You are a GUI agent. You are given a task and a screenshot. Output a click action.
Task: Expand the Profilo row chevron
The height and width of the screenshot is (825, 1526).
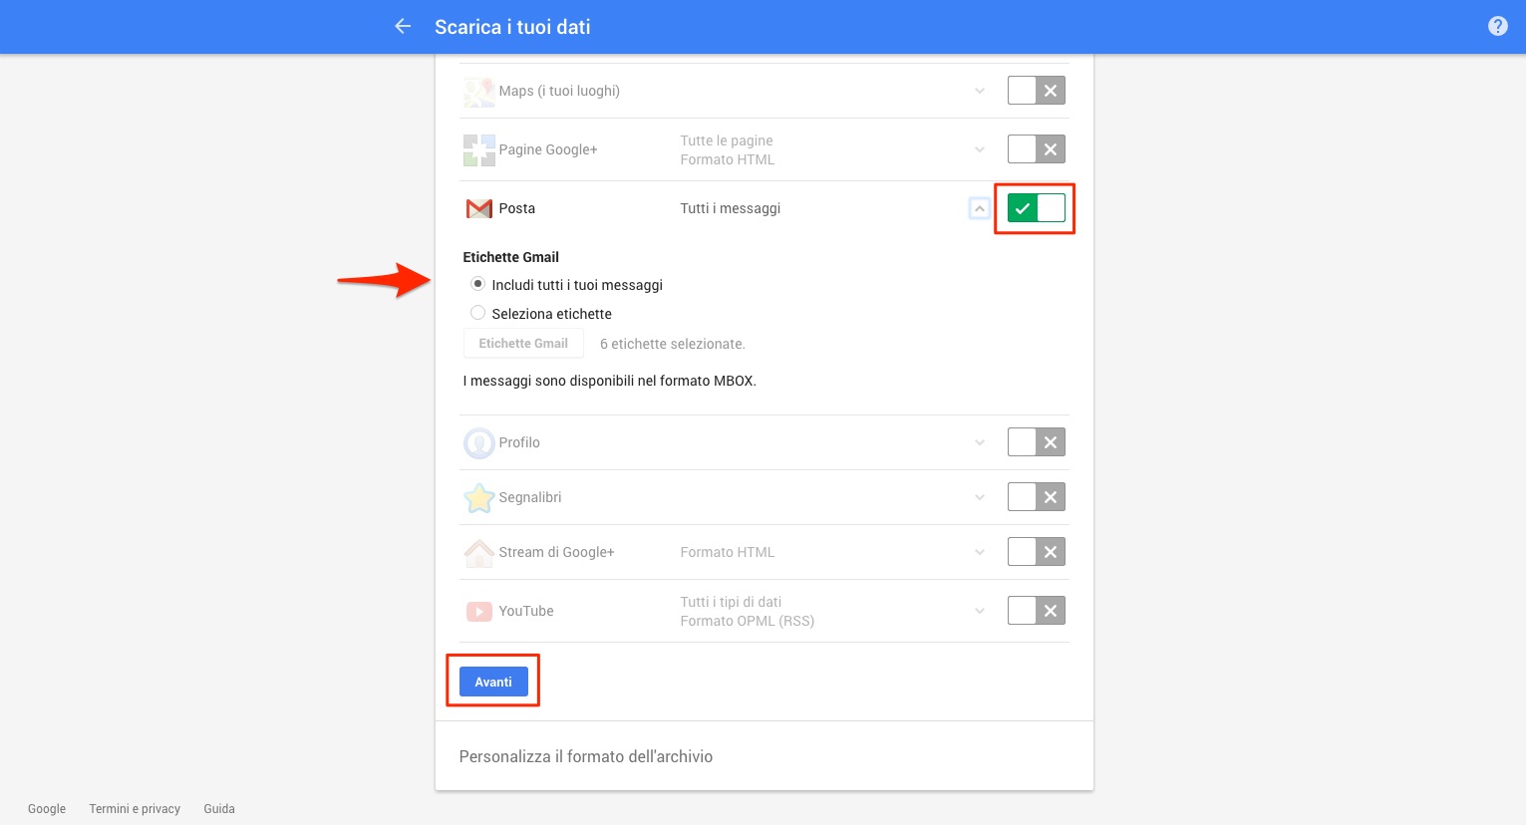coord(980,442)
